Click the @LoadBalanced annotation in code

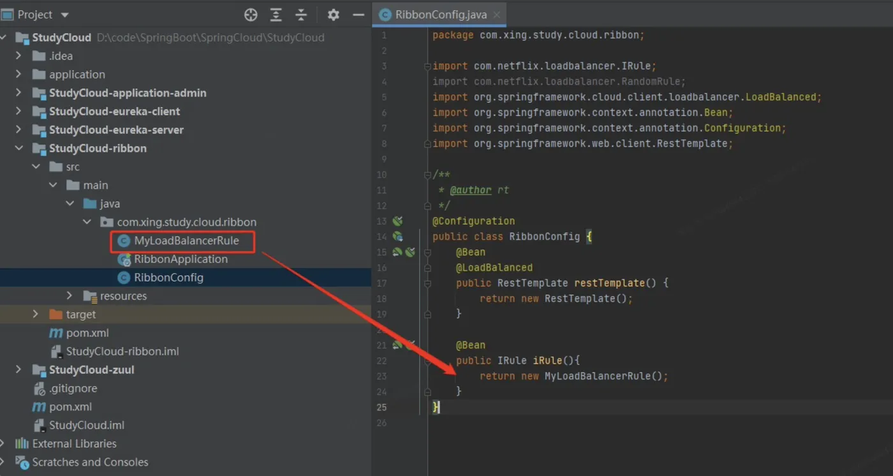click(x=494, y=268)
